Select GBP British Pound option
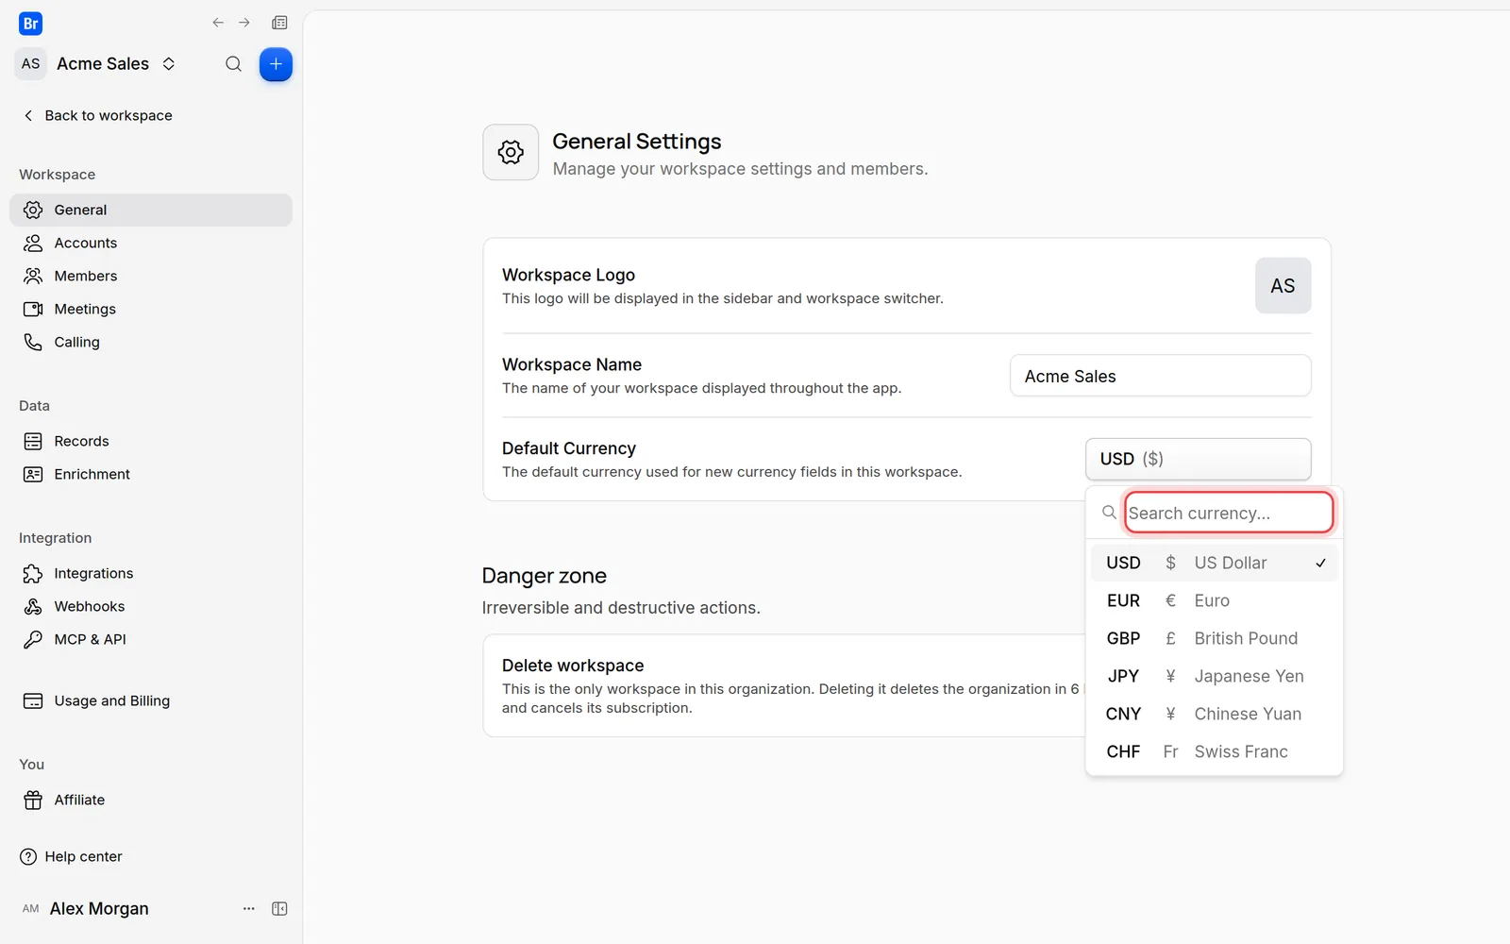This screenshot has height=944, width=1510. click(1215, 638)
